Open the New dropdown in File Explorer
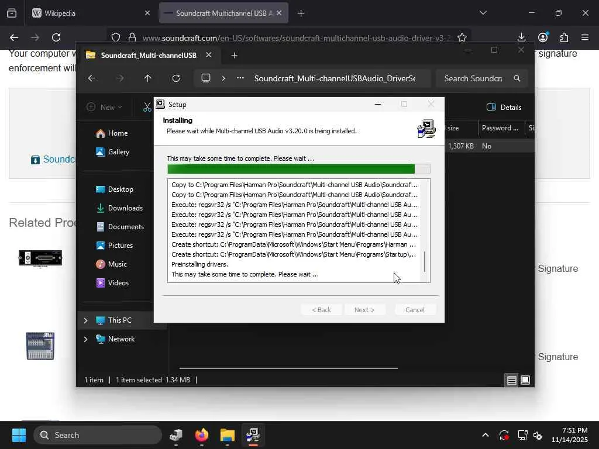Screen dimensions: 599x449 (x=104, y=108)
